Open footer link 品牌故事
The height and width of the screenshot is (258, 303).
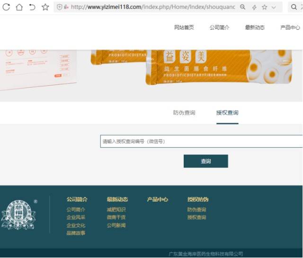coord(76,233)
